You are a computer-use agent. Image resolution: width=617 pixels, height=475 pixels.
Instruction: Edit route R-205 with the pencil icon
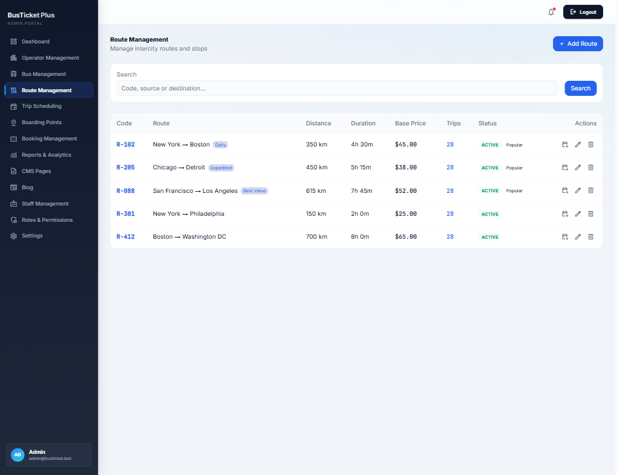pos(578,168)
